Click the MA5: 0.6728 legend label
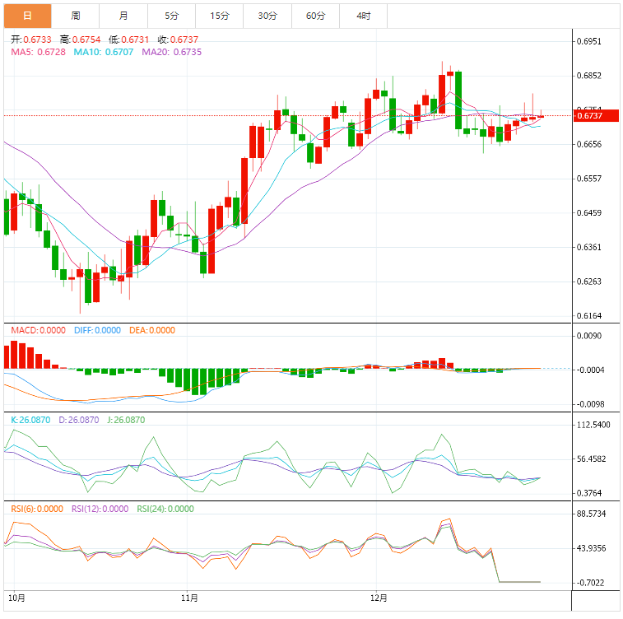Screen dimensions: 623x619 click(x=38, y=52)
